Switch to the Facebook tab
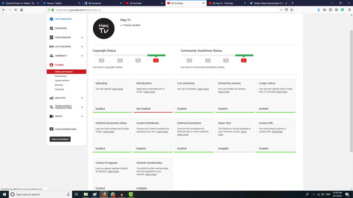This screenshot has height=198, width=353. tap(102, 3)
